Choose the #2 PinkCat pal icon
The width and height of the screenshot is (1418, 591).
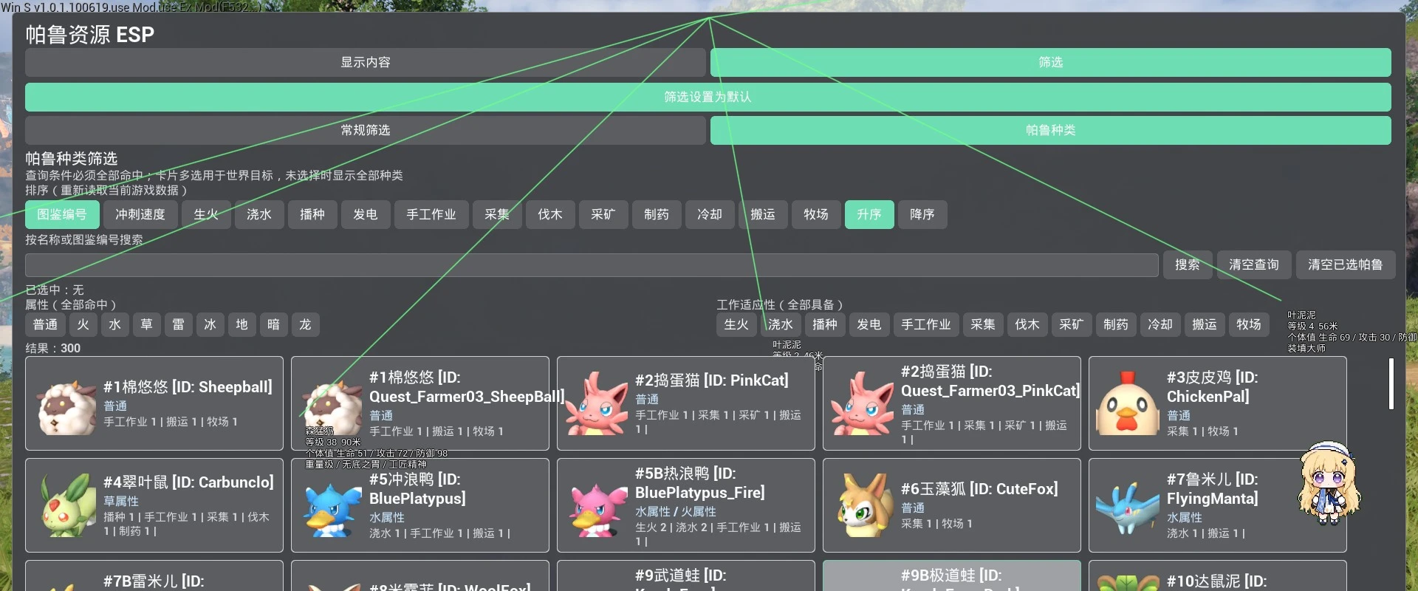click(x=597, y=403)
